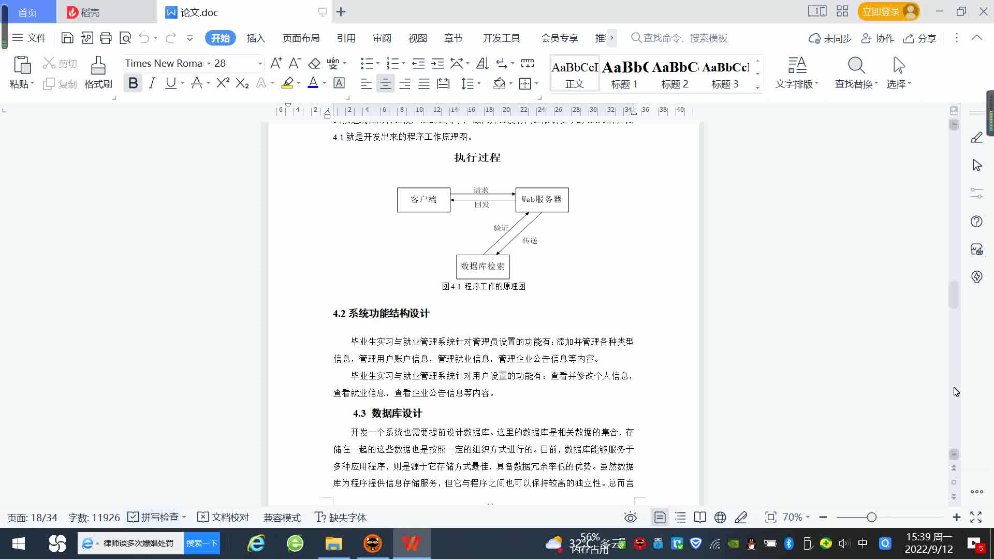994x559 pixels.
Task: Click the Paste clipboard icon
Action: [x=22, y=65]
